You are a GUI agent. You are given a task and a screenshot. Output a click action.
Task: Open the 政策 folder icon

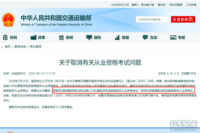coord(33,38)
